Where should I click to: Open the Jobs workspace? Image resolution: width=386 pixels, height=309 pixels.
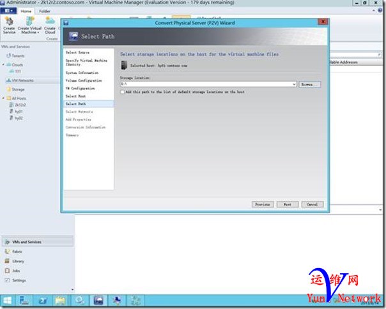coord(16,271)
